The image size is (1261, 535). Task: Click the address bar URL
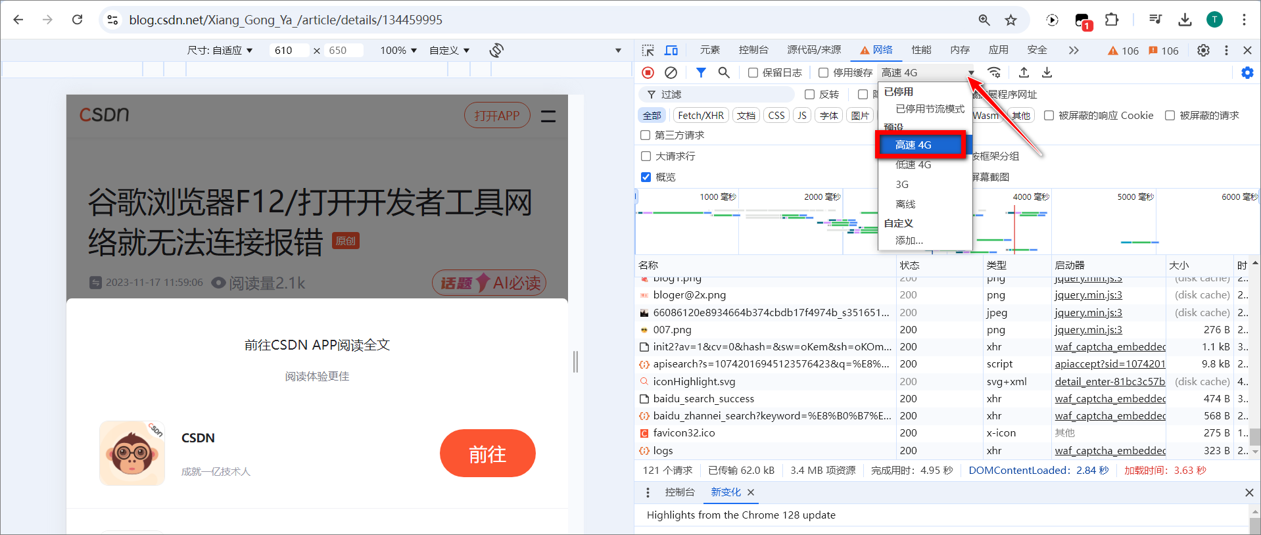pos(285,20)
